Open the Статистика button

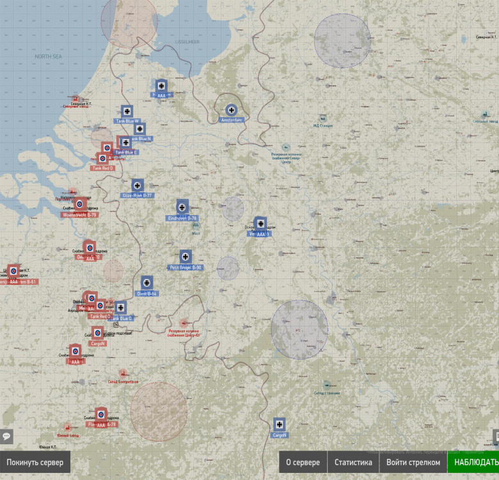[x=353, y=462]
